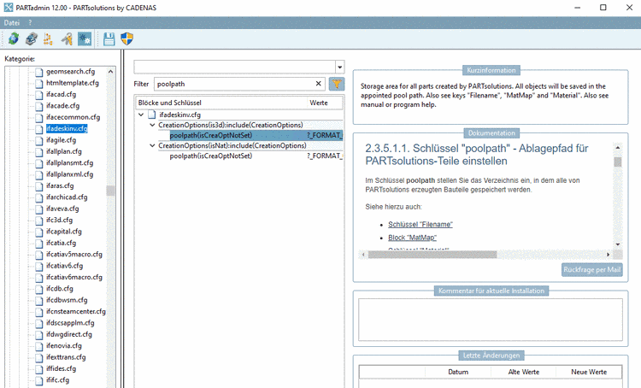Select ifenovia.cfg in the category list
641x388 pixels.
(64, 346)
